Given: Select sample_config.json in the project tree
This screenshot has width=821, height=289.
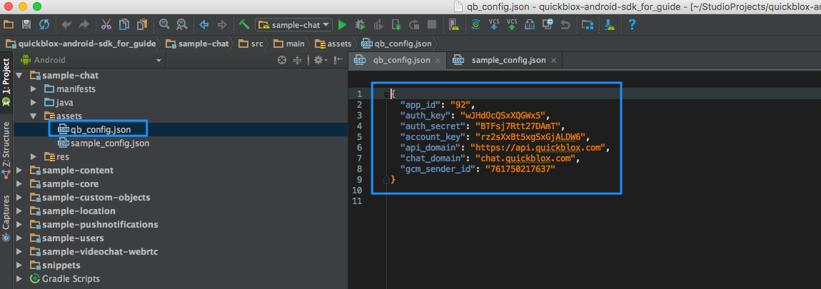Looking at the screenshot, I should click(x=104, y=143).
